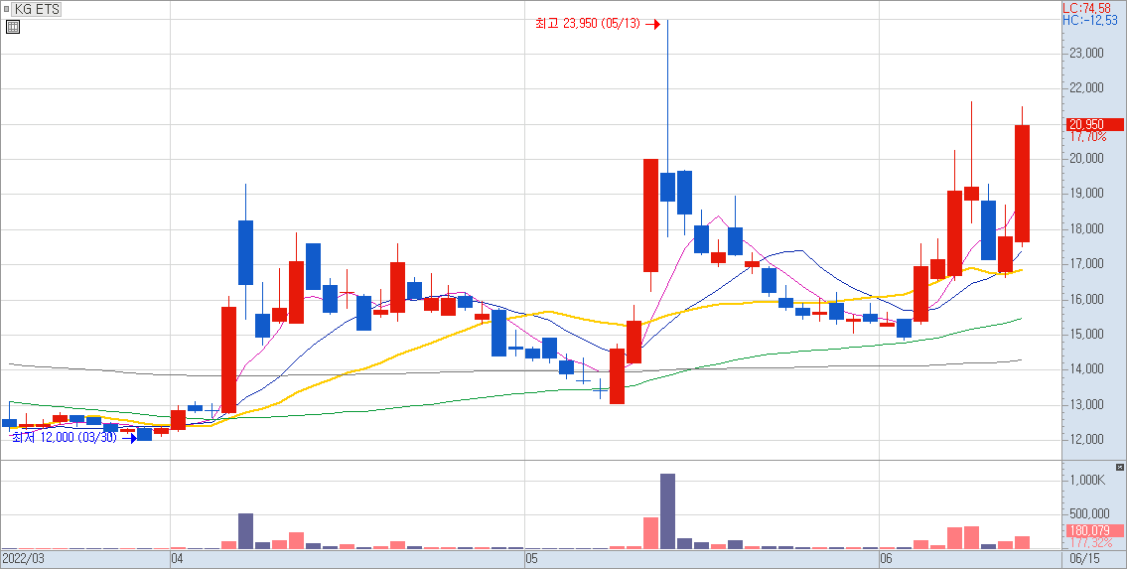The image size is (1127, 569).
Task: Click the 1,000K volume axis label
Action: point(1087,480)
